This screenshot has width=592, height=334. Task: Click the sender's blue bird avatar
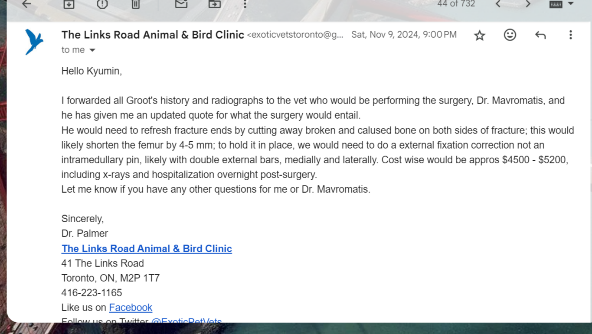(34, 42)
